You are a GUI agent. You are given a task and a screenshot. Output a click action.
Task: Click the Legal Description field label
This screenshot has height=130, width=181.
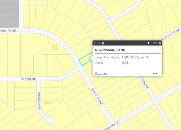click(108, 57)
